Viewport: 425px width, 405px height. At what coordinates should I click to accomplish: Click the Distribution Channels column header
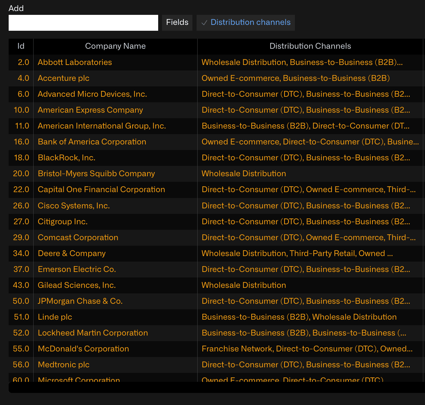[310, 46]
